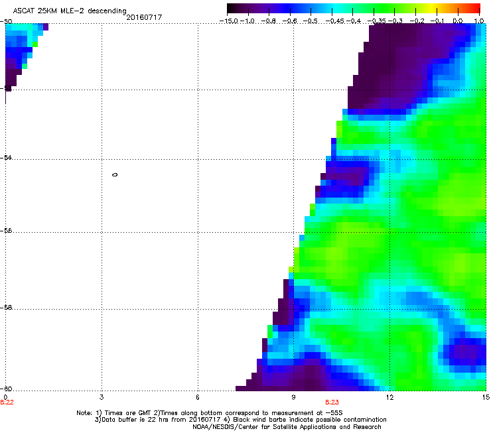Click the '3' longitude axis label
Image resolution: width=491 pixels, height=431 pixels.
102,397
